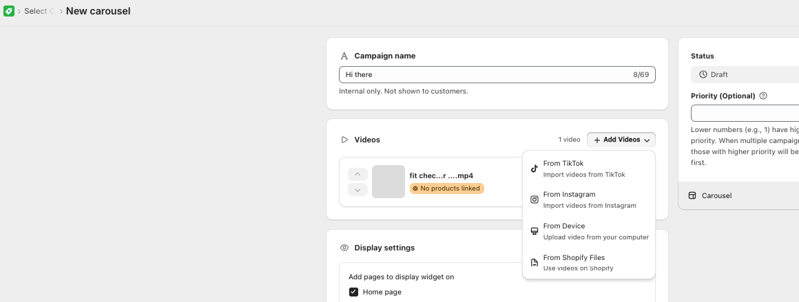Image resolution: width=799 pixels, height=302 pixels.
Task: Click the Carousel layout icon
Action: (692, 195)
